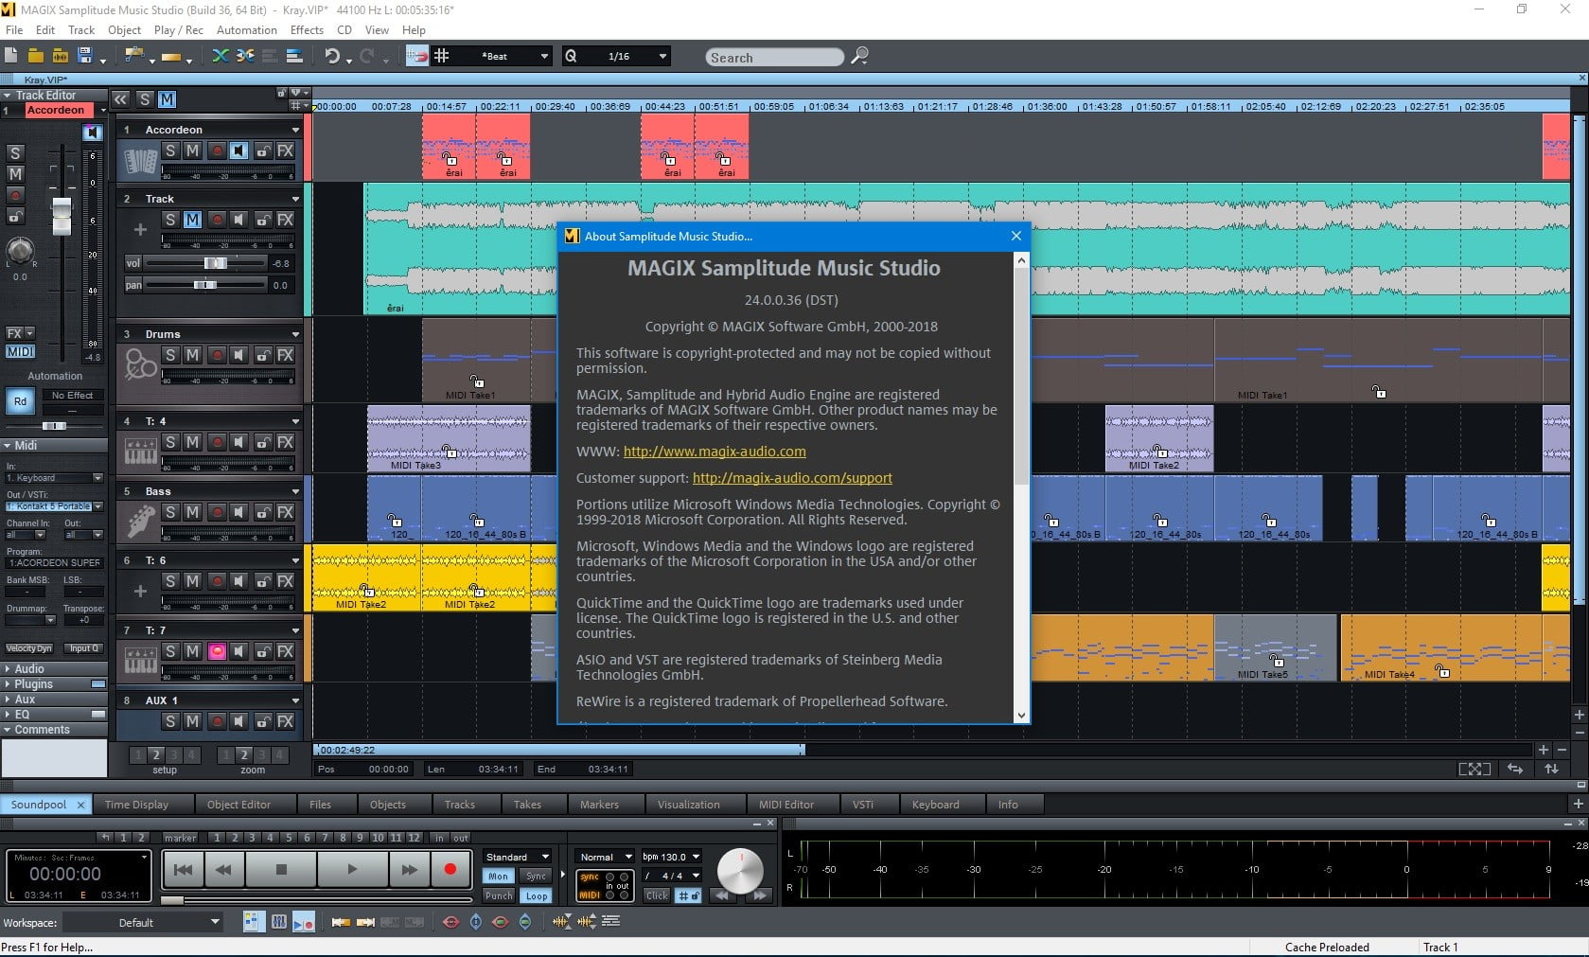The image size is (1589, 957).
Task: Collapse the Midi section in the Track Editor
Action: point(8,445)
